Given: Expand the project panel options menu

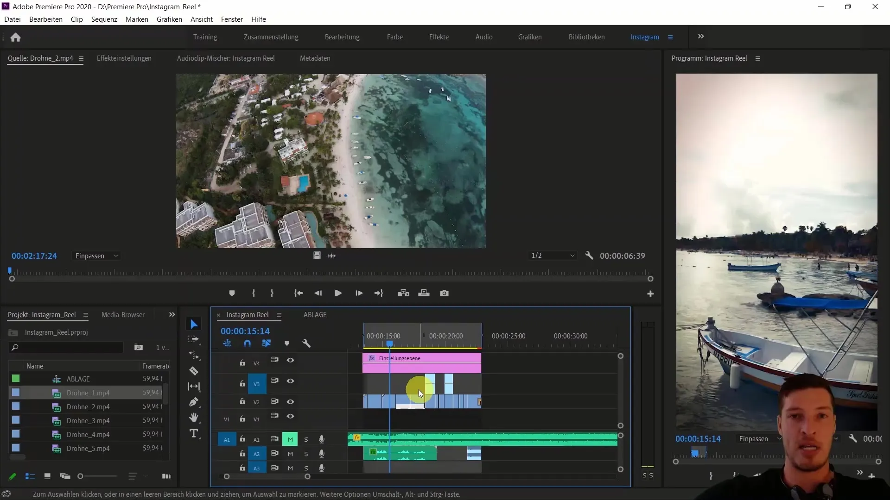Looking at the screenshot, I should (86, 314).
